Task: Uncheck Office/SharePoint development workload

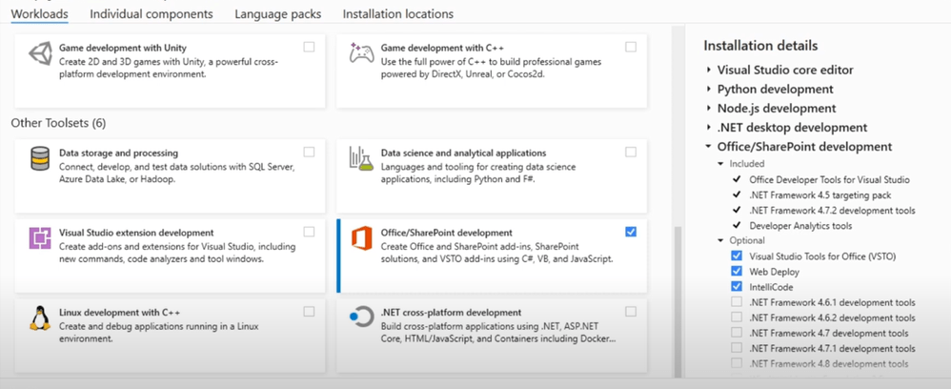Action: tap(631, 232)
